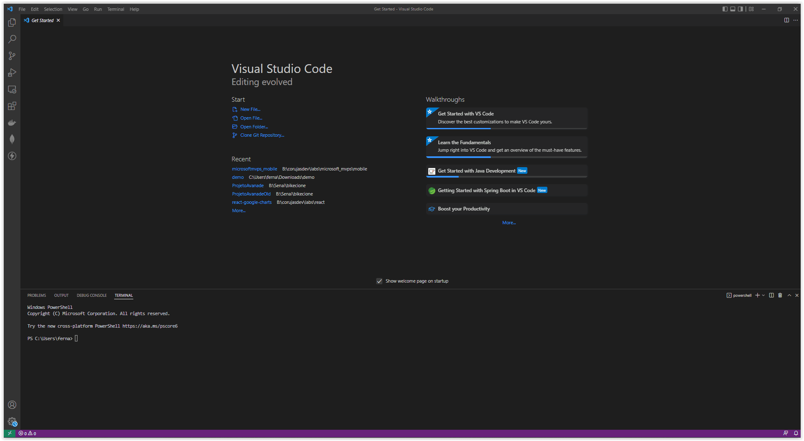
Task: Open Boost your Productivity walkthrough
Action: pos(507,209)
